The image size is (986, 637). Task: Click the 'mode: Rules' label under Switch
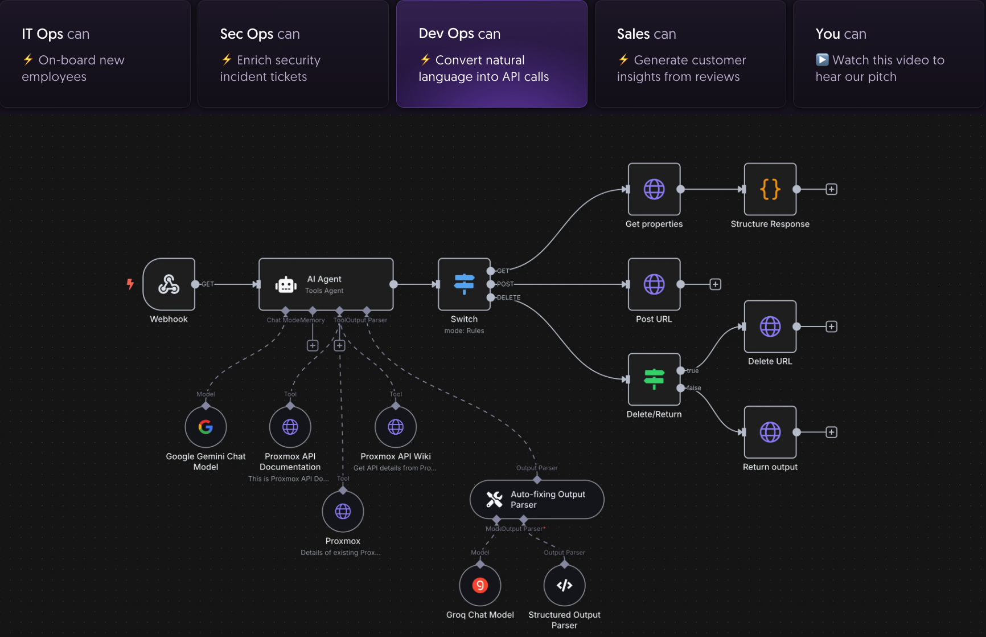click(x=464, y=330)
